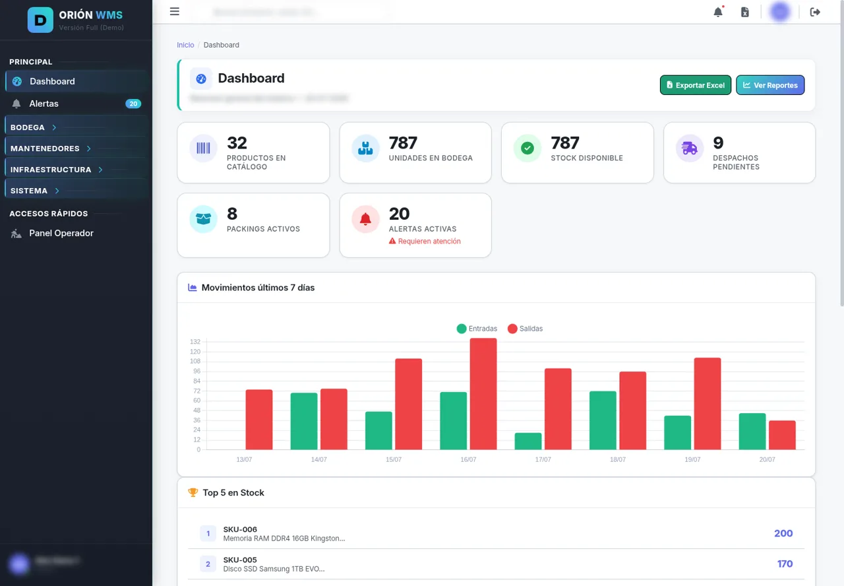This screenshot has width=844, height=586.
Task: Toggle the Salidas legend series
Action: (x=525, y=329)
